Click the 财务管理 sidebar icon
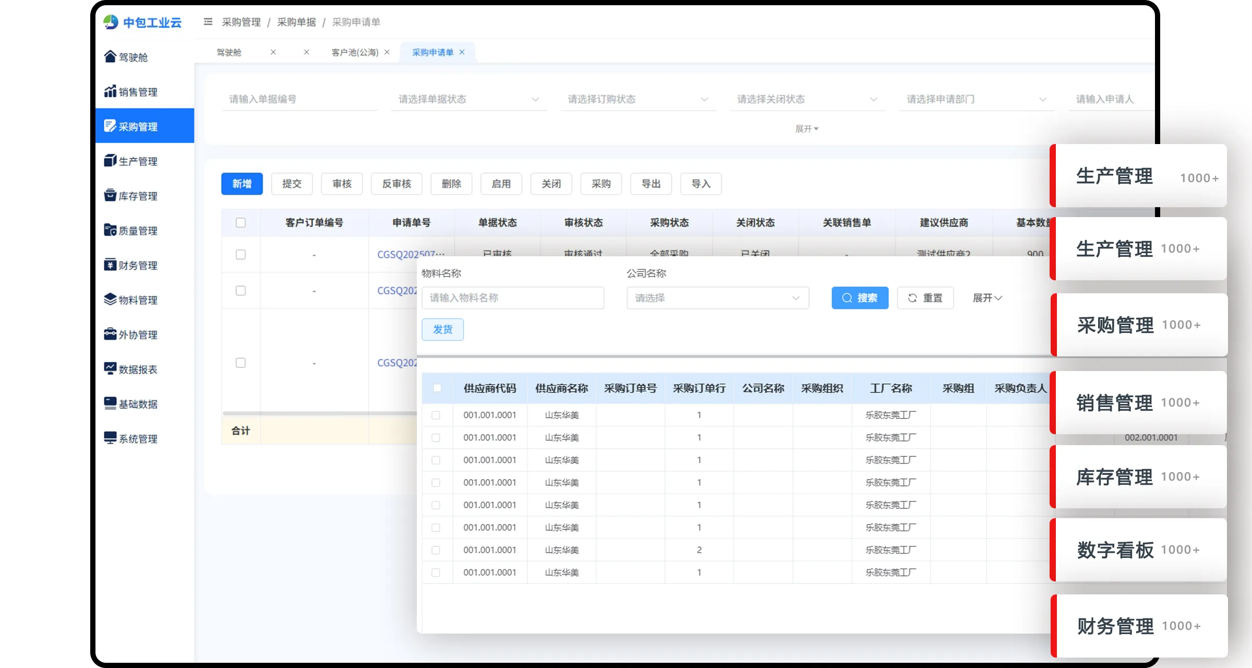This screenshot has height=668, width=1252. tap(110, 265)
